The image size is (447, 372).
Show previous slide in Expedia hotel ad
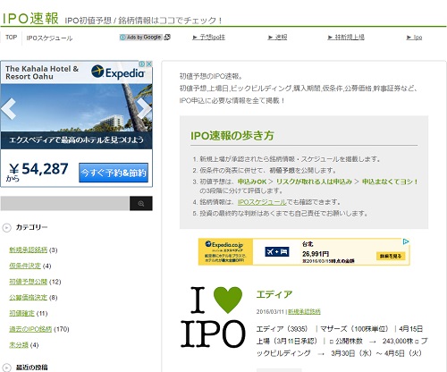(x=8, y=109)
